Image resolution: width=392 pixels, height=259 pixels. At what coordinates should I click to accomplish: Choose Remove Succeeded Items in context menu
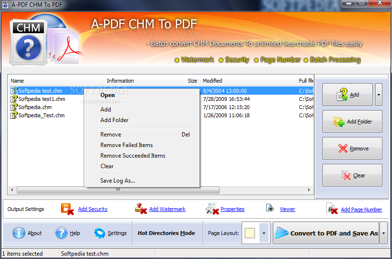pos(142,156)
